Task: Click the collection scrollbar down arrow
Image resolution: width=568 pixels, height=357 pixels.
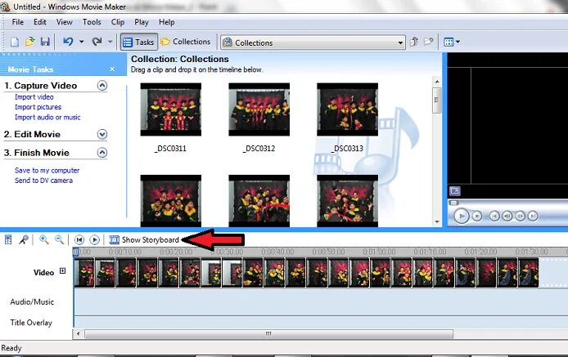Action: click(437, 221)
